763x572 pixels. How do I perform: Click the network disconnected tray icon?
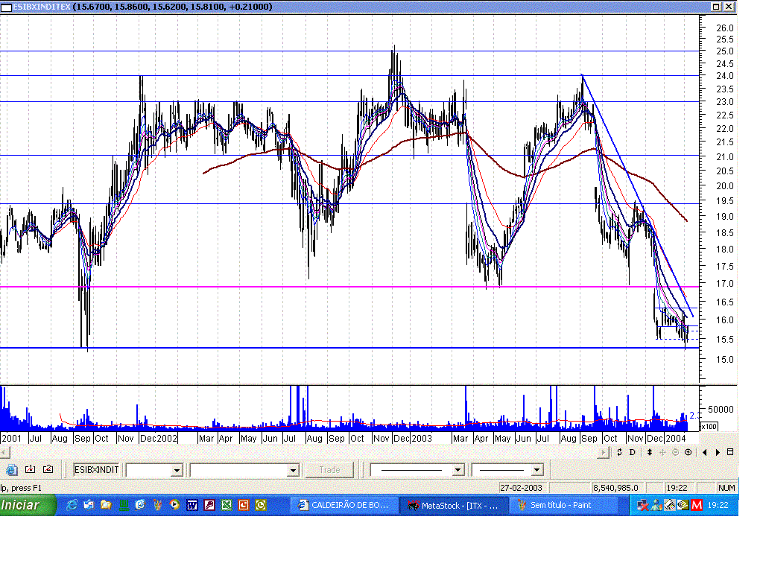point(643,506)
